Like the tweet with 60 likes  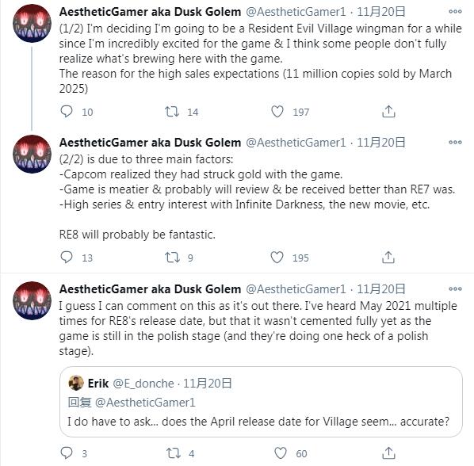281,453
